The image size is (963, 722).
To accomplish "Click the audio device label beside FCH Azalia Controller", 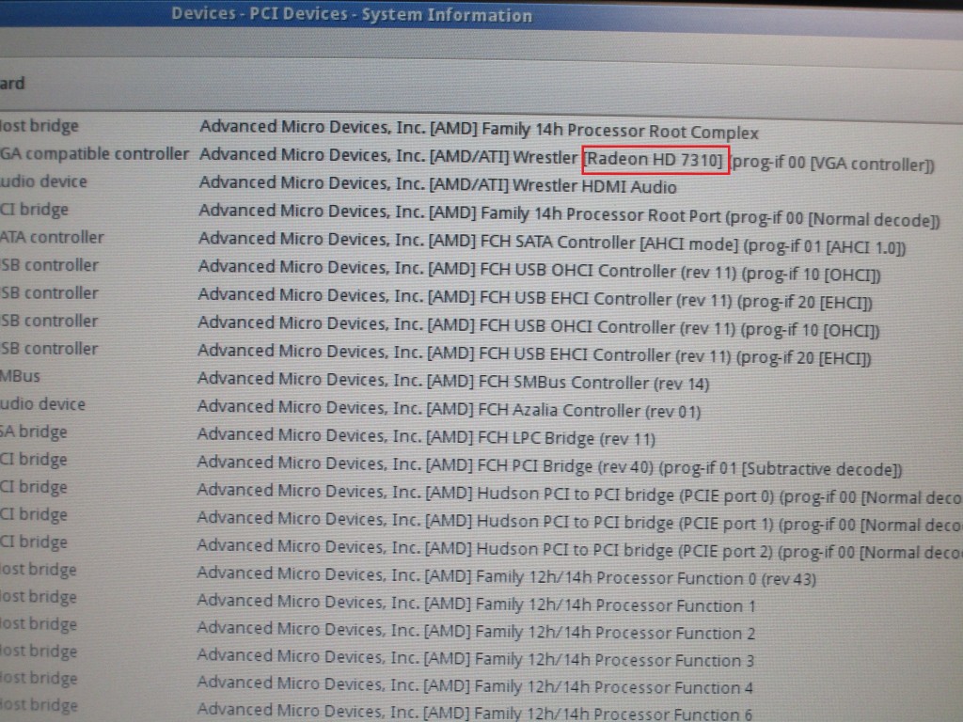I will pyautogui.click(x=43, y=404).
